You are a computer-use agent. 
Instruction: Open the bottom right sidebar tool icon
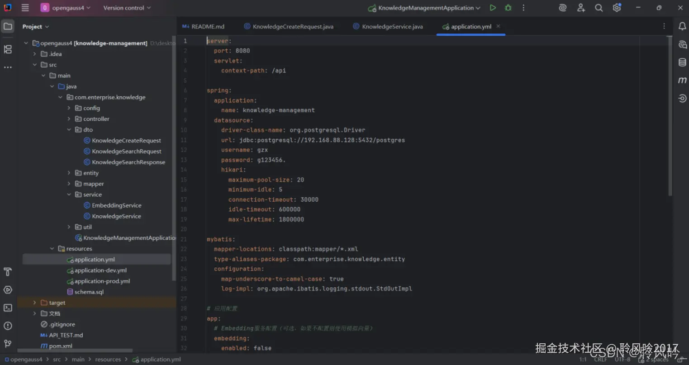682,98
